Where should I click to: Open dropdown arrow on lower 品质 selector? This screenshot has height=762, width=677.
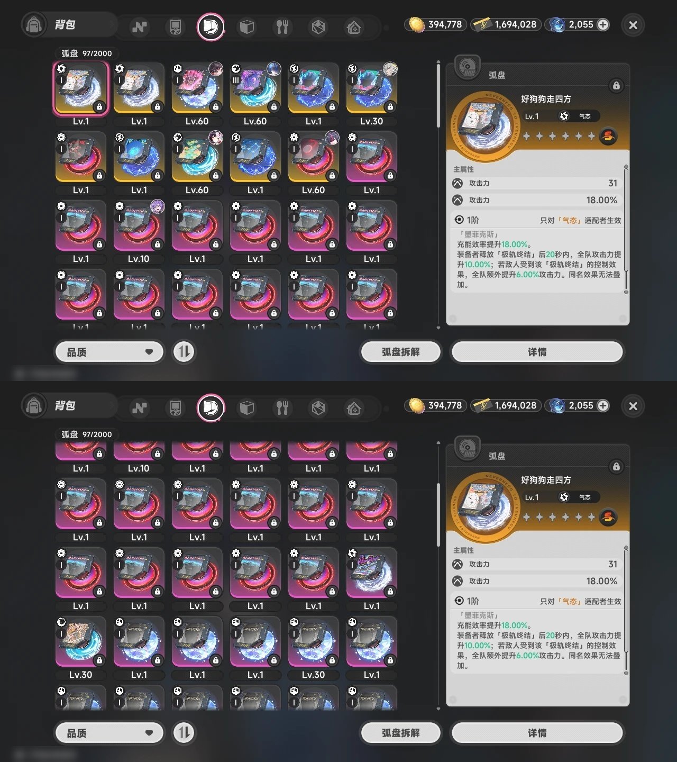149,733
